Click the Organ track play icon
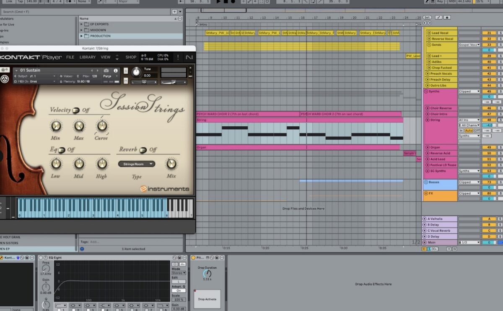Screen dimensions: 503x311 tap(428, 147)
